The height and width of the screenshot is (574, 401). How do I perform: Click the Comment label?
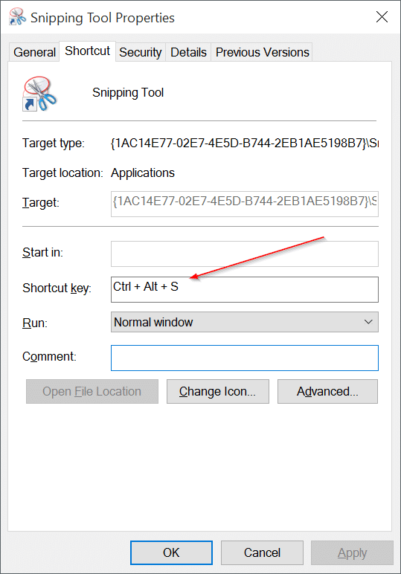pos(49,357)
